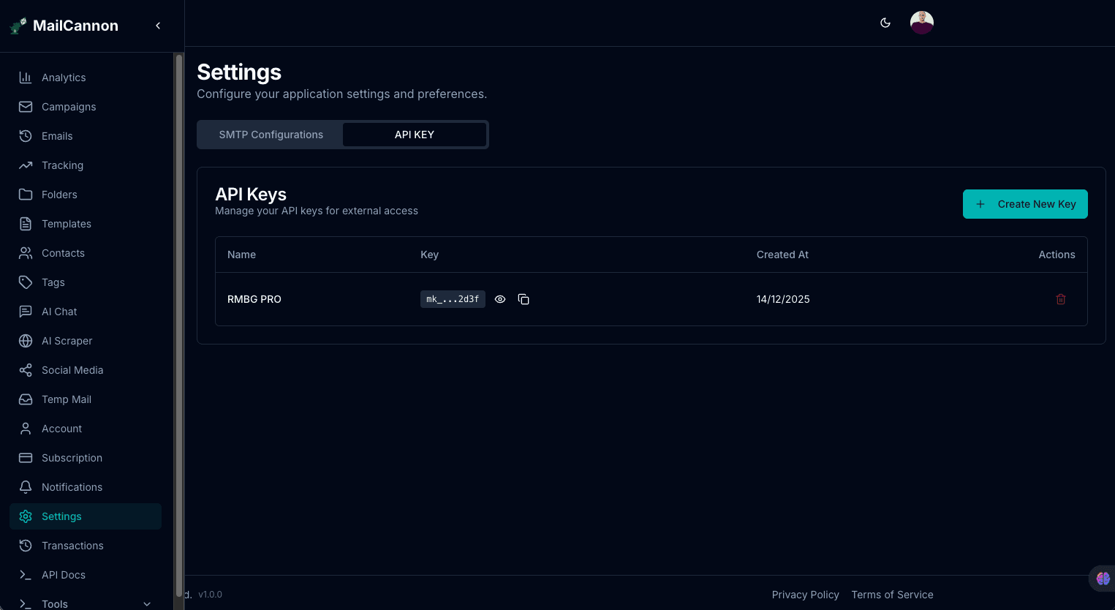Click the Temp Mail inbox icon

pyautogui.click(x=26, y=399)
